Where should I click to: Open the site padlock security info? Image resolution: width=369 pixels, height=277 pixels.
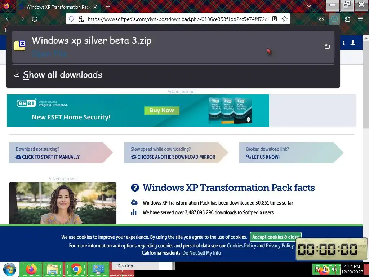[x=81, y=19]
